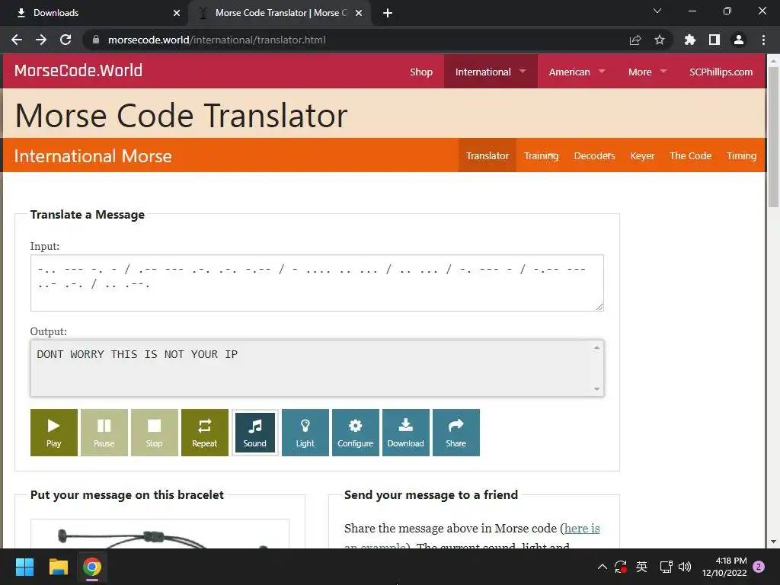The height and width of the screenshot is (585, 780).
Task: Toggle the Sound output button
Action: tap(254, 433)
